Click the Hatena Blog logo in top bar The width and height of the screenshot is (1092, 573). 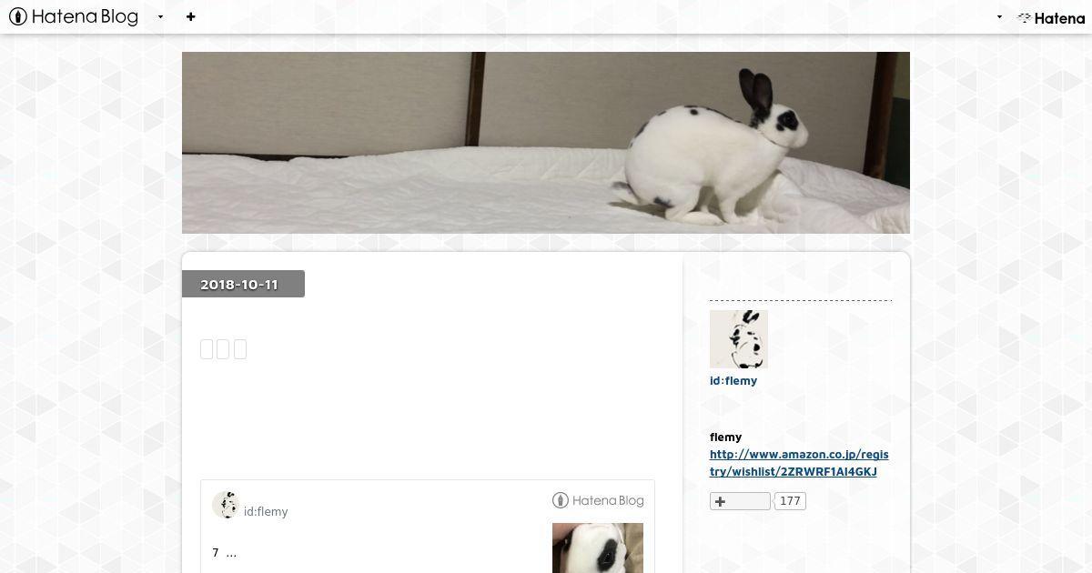pos(74,16)
